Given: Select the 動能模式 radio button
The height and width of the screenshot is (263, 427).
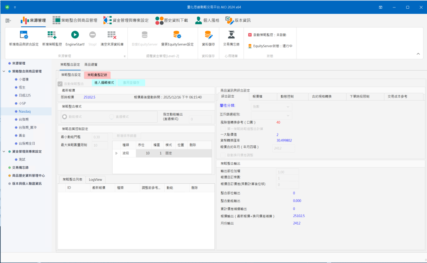Looking at the screenshot, I should point(65,117).
